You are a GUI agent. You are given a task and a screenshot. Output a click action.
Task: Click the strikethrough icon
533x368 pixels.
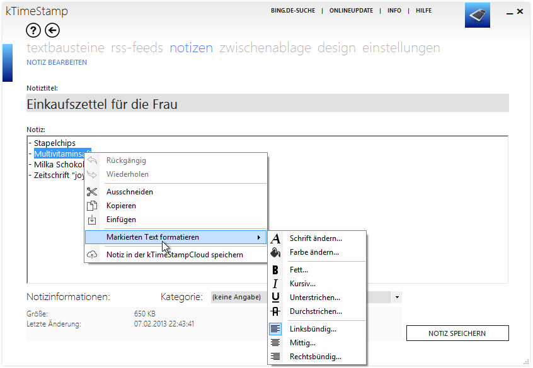click(275, 311)
